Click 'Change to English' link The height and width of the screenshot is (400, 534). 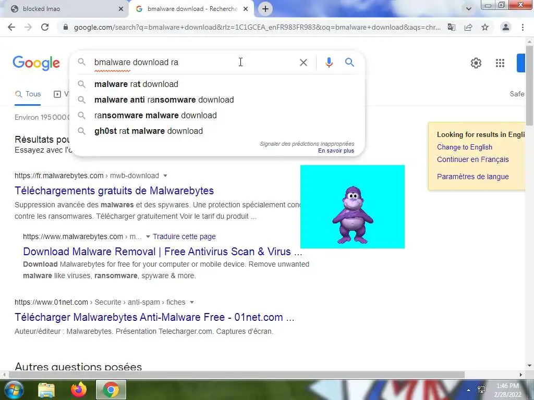465,147
